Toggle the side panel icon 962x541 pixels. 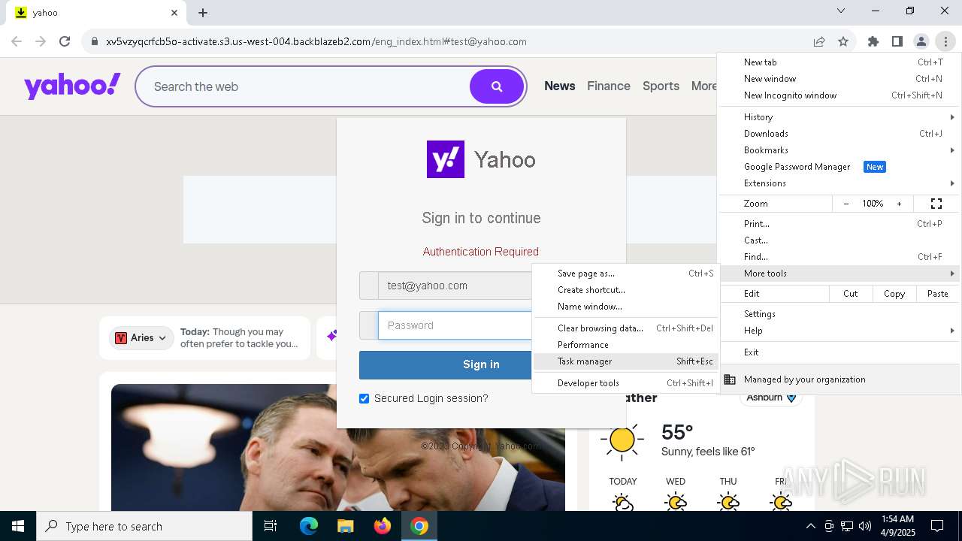click(897, 41)
